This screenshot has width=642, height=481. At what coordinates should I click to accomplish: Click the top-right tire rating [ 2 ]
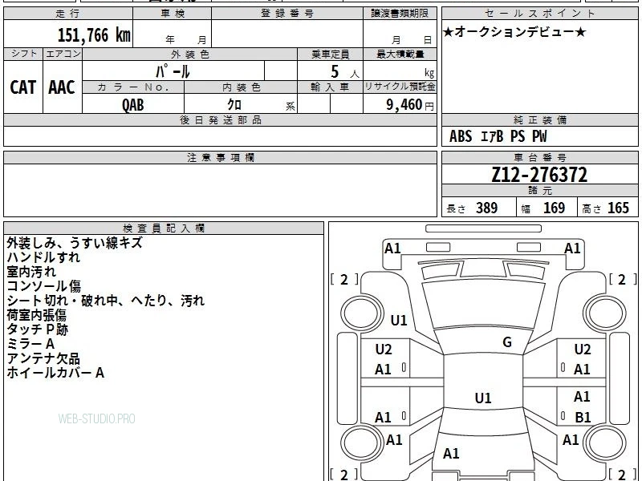point(623,280)
